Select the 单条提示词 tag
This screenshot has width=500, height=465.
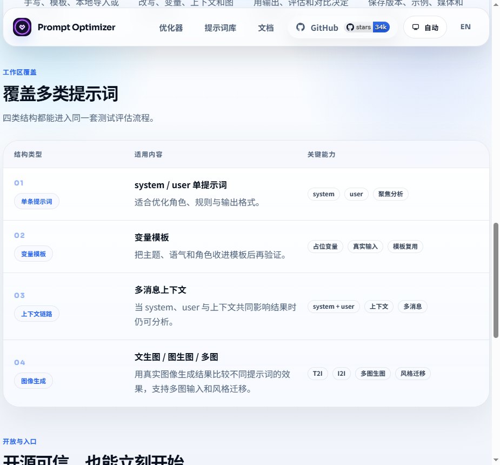pyautogui.click(x=37, y=202)
